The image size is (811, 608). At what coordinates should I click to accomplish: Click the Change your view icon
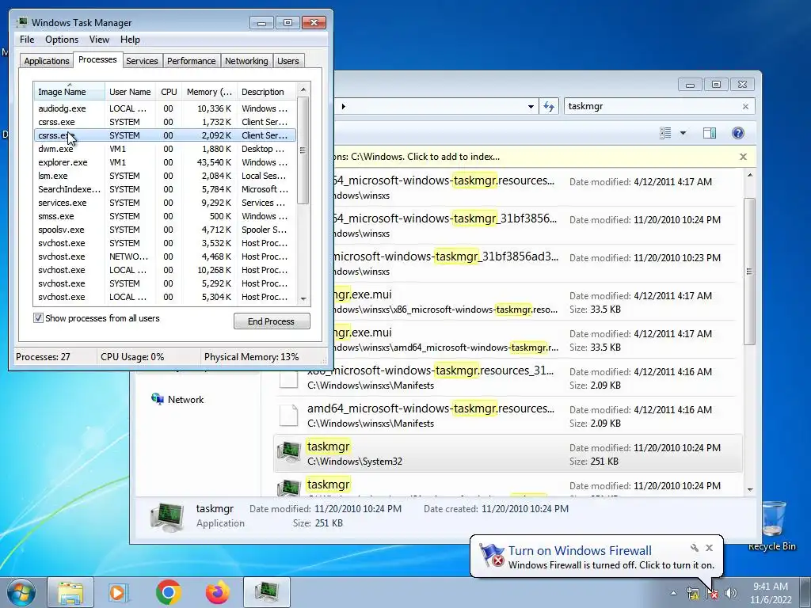[x=665, y=133]
